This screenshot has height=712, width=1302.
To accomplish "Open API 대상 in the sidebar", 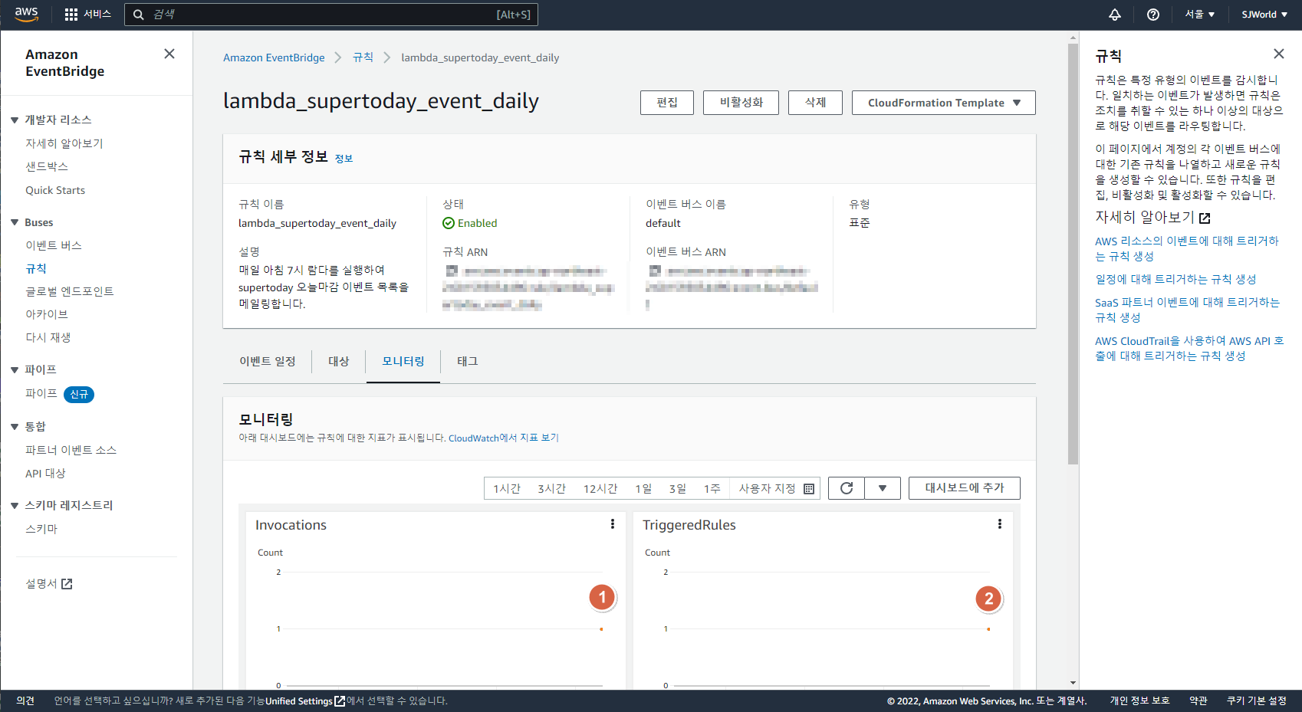I will tap(45, 474).
